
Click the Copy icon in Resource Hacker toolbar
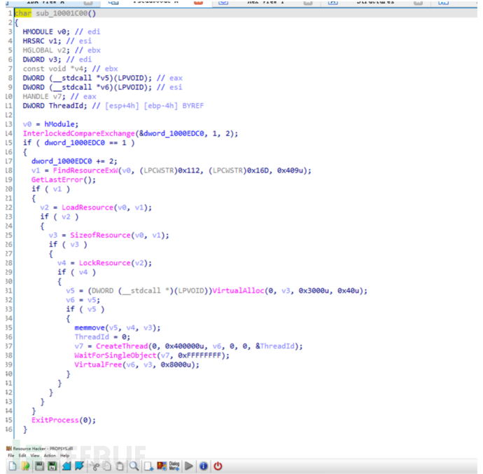(107, 466)
